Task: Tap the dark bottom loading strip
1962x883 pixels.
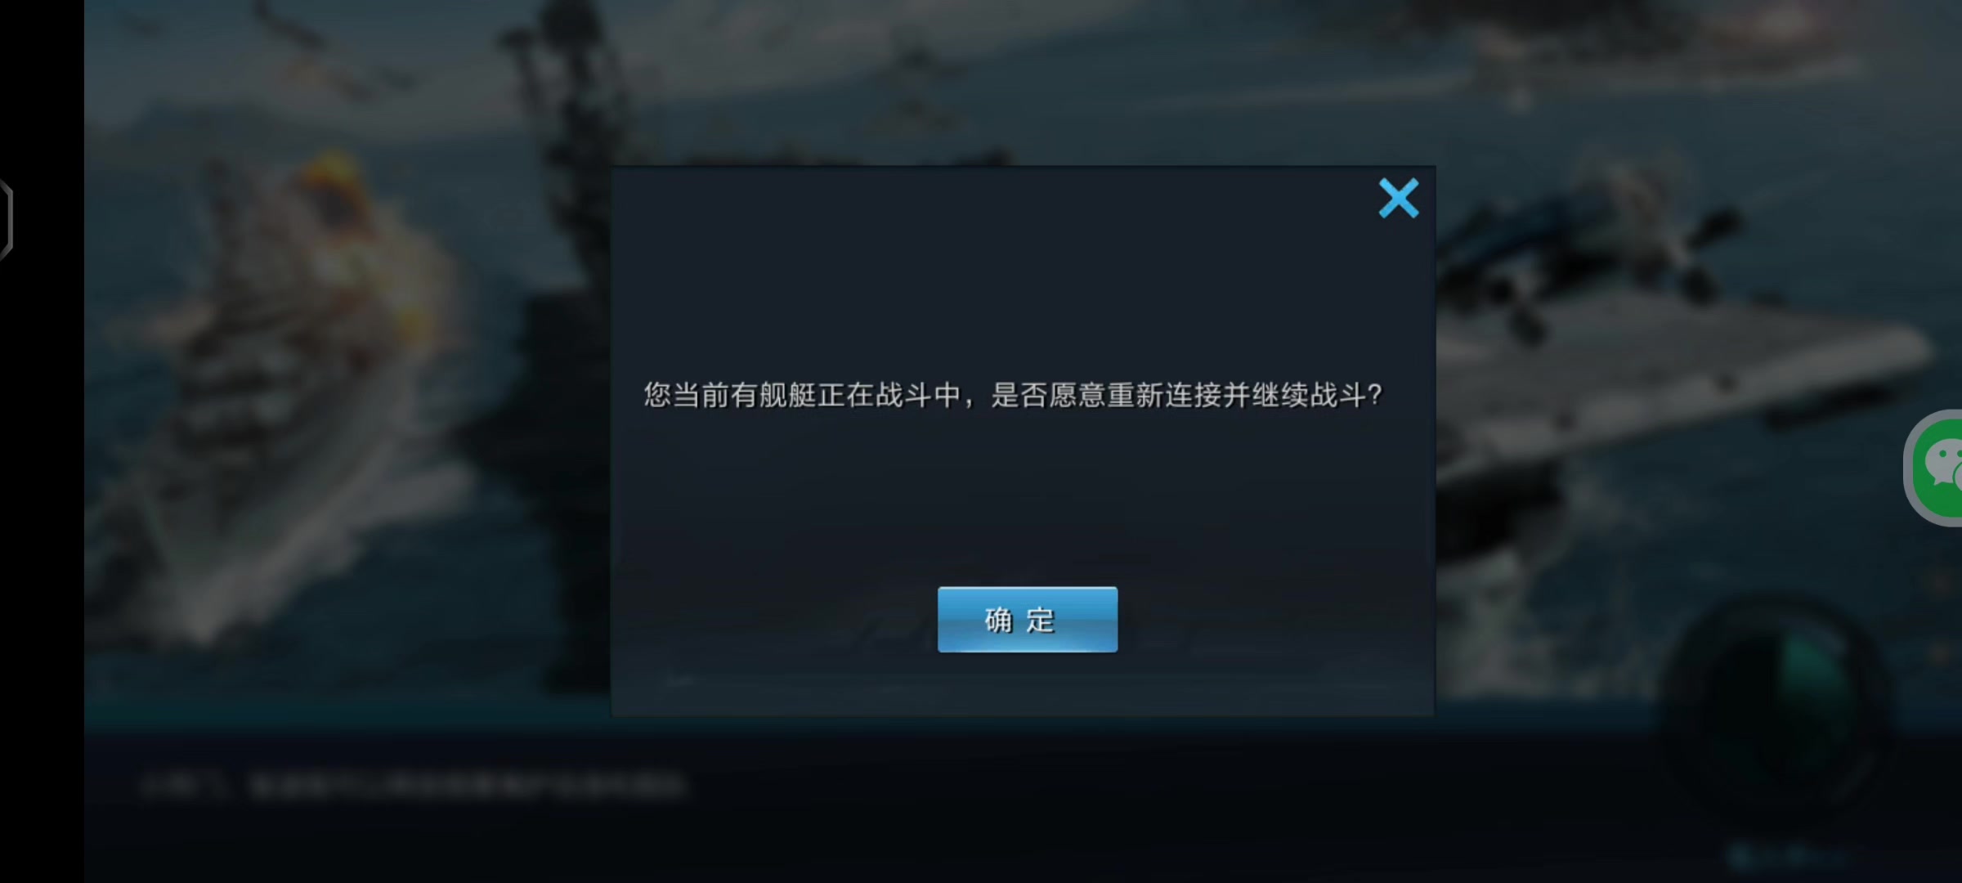Action: [x=1022, y=809]
